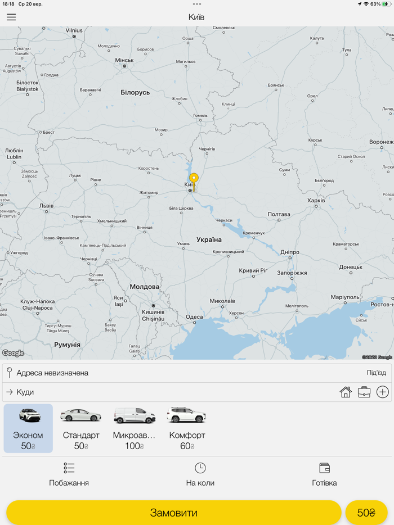The image size is (394, 525).
Task: Select home address shortcut icon
Action: (x=346, y=392)
